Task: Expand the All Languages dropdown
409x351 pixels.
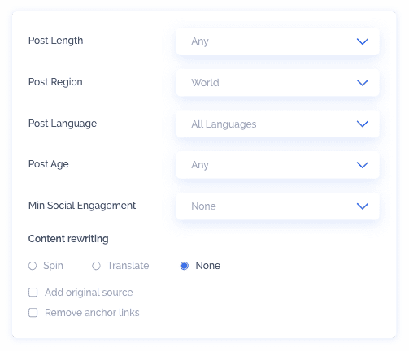Action: (277, 123)
